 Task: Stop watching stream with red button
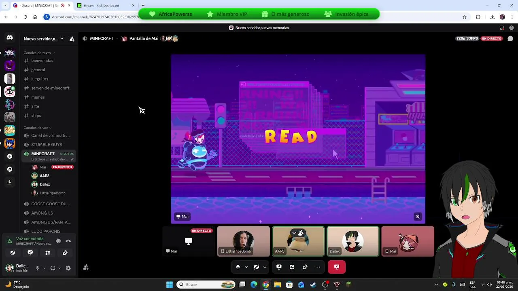pos(337,267)
